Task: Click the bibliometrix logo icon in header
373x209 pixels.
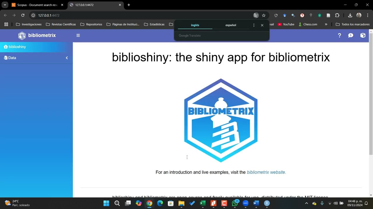Action: click(x=22, y=35)
